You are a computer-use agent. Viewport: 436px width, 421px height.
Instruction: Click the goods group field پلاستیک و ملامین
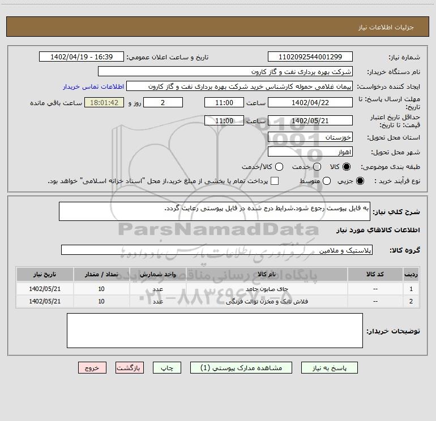point(217,250)
